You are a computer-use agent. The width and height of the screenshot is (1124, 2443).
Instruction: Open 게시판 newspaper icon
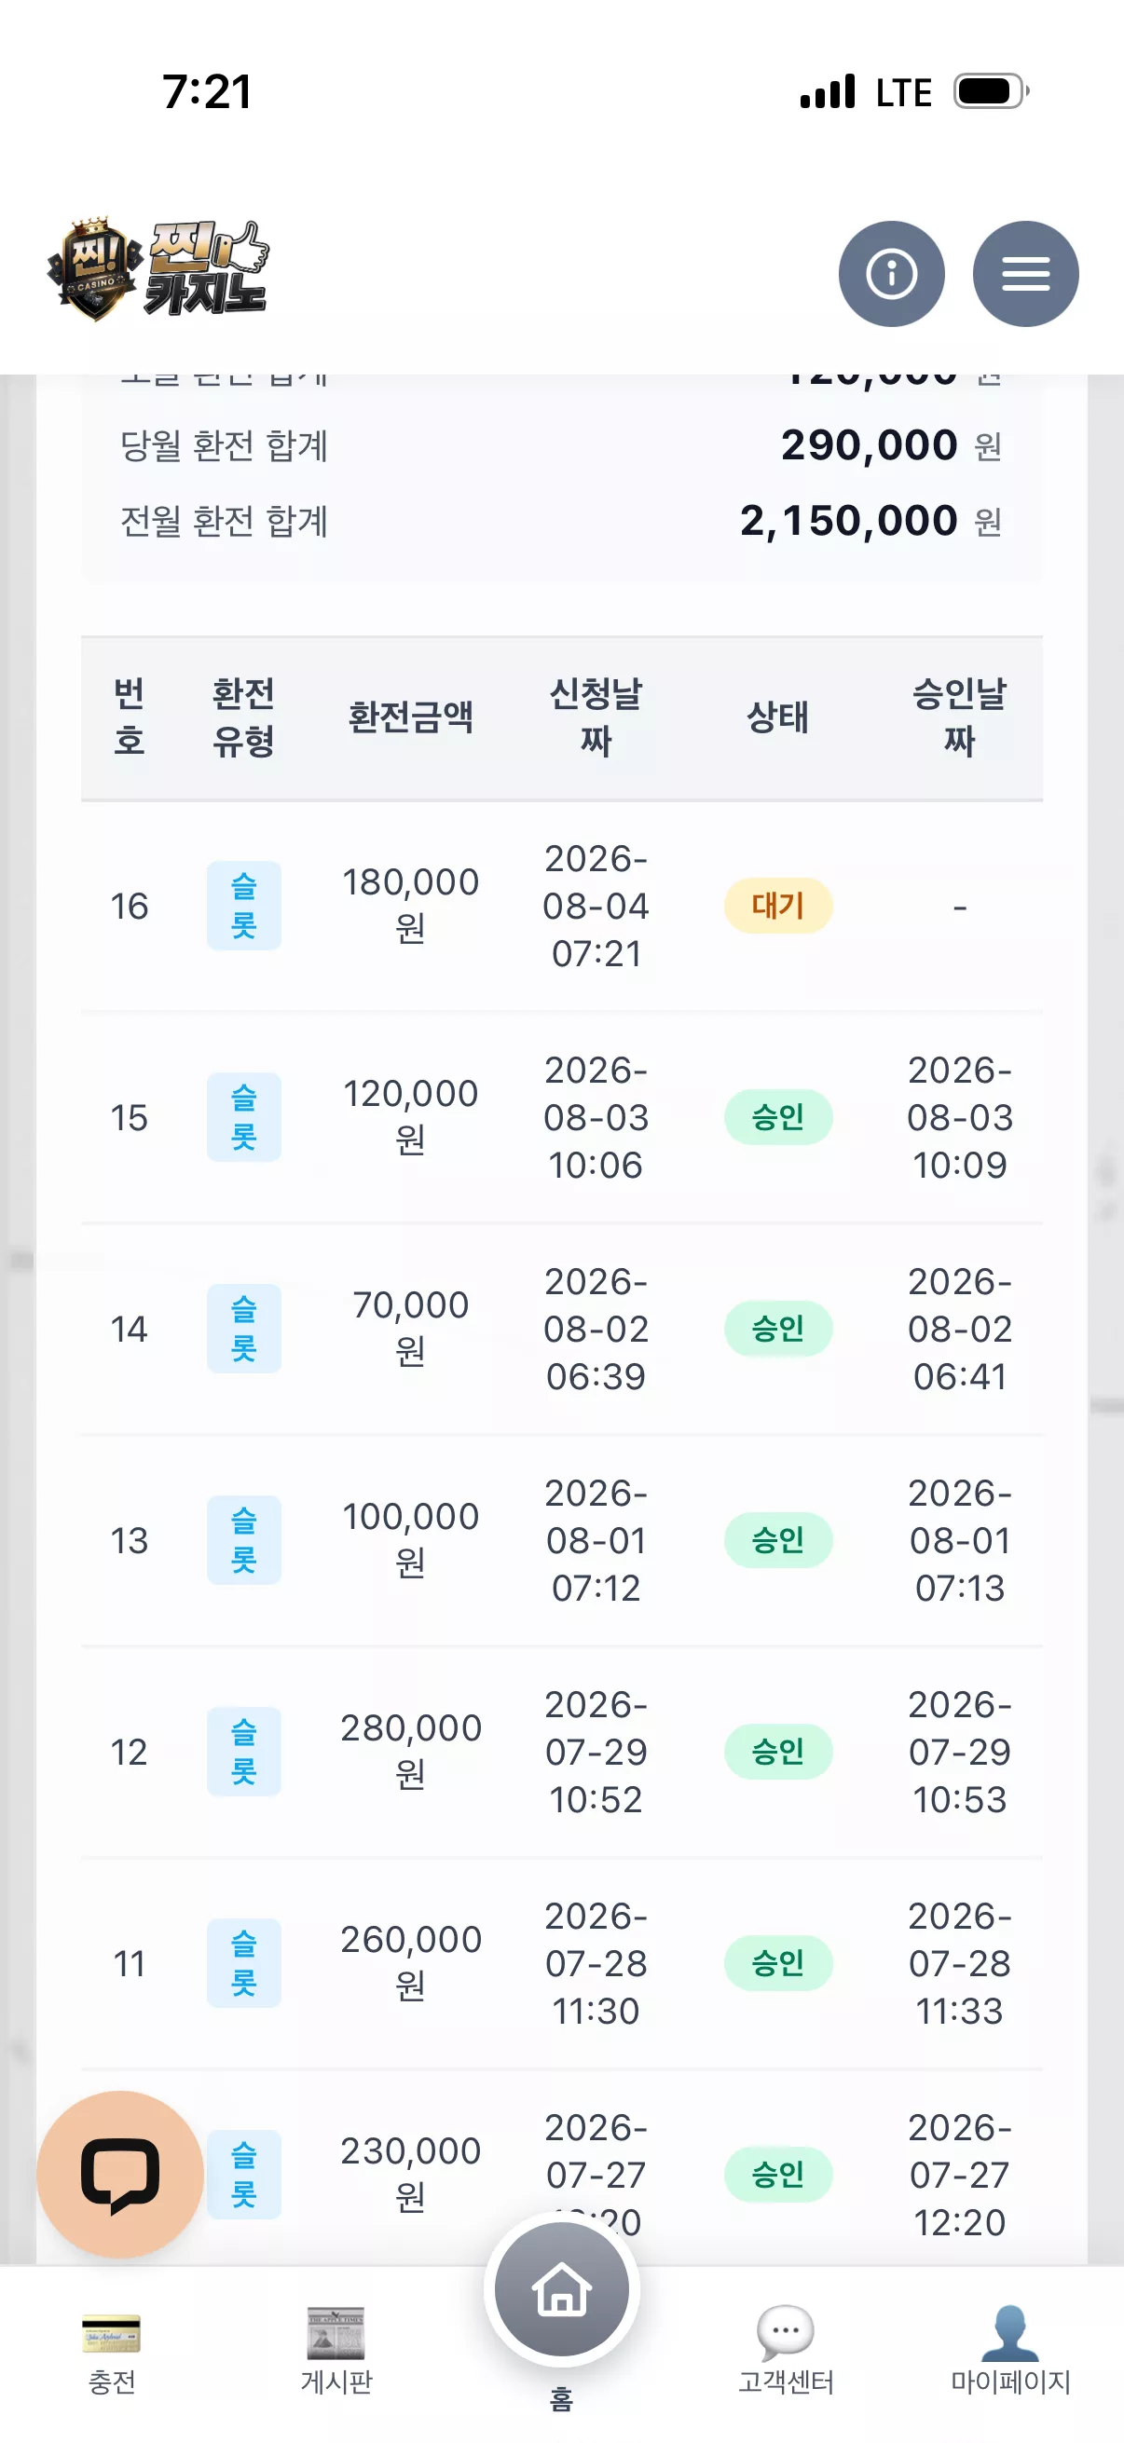(x=336, y=2332)
